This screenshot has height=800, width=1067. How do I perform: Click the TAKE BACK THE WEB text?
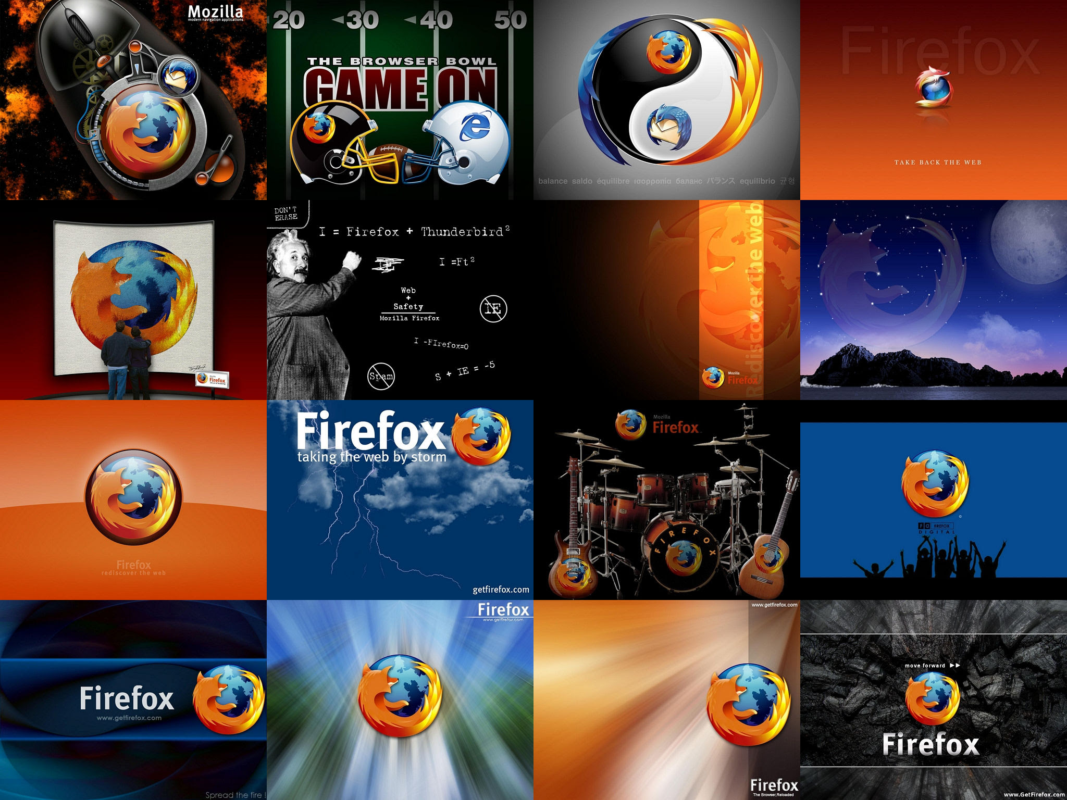coord(938,162)
